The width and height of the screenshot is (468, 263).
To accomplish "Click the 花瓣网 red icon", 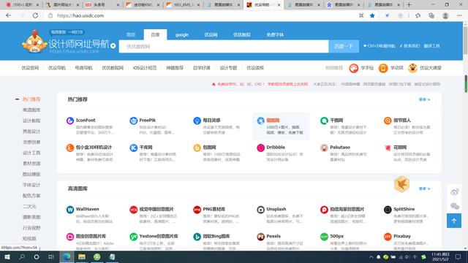I will (x=388, y=148).
